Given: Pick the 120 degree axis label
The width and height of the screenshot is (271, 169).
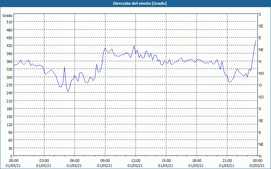Looking at the screenshot, I should point(10,124).
